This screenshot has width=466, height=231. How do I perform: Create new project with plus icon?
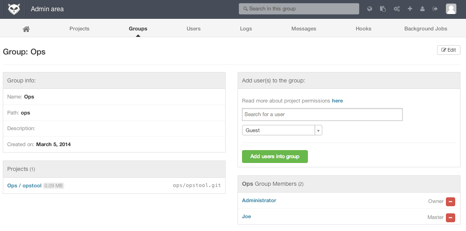pos(410,9)
